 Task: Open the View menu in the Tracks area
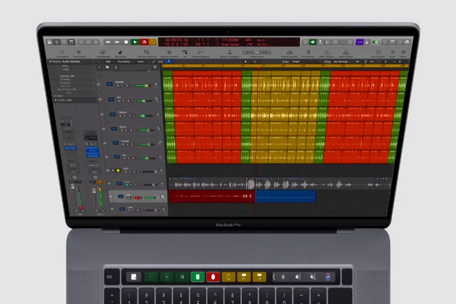click(141, 62)
